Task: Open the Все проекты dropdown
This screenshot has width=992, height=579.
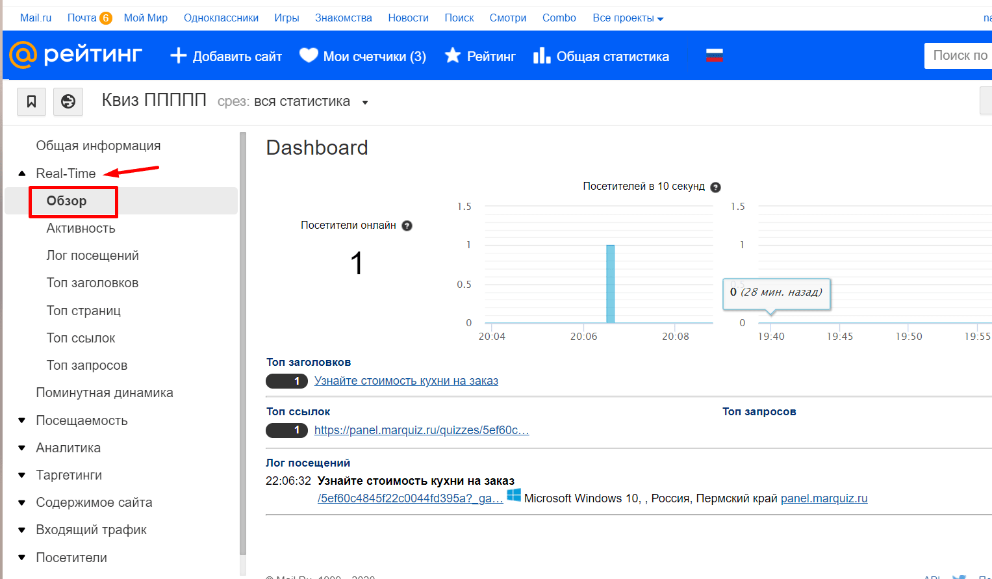Action: pos(628,18)
